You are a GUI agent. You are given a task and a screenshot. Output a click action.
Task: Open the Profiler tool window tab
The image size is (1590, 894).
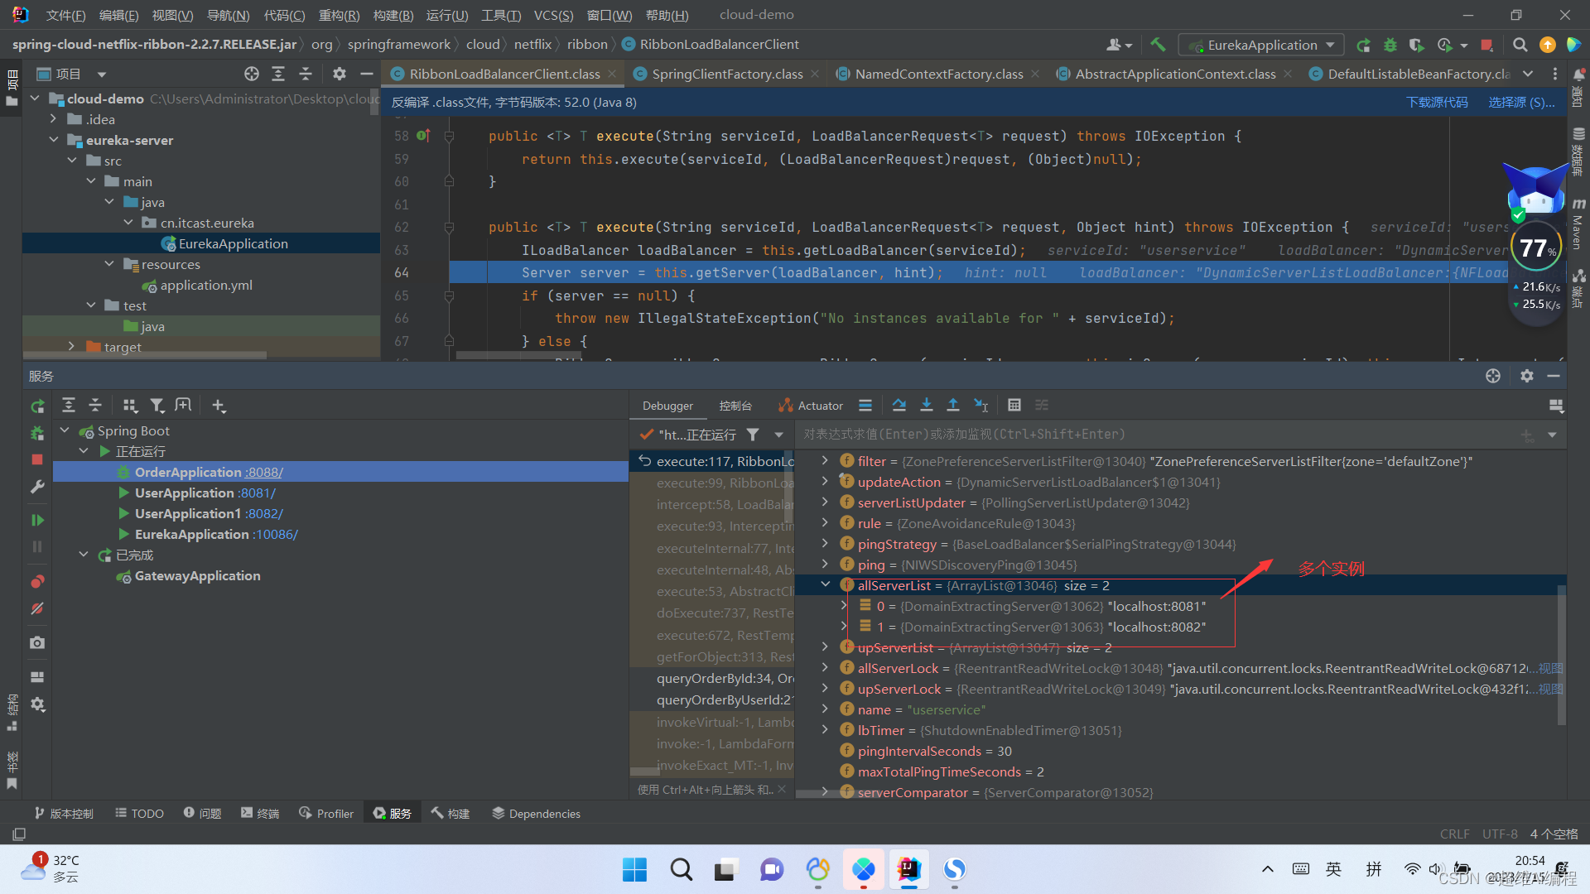click(326, 813)
